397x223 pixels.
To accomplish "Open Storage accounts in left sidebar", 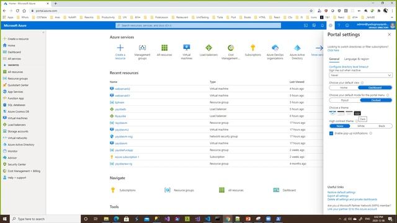I will tap(18, 131).
